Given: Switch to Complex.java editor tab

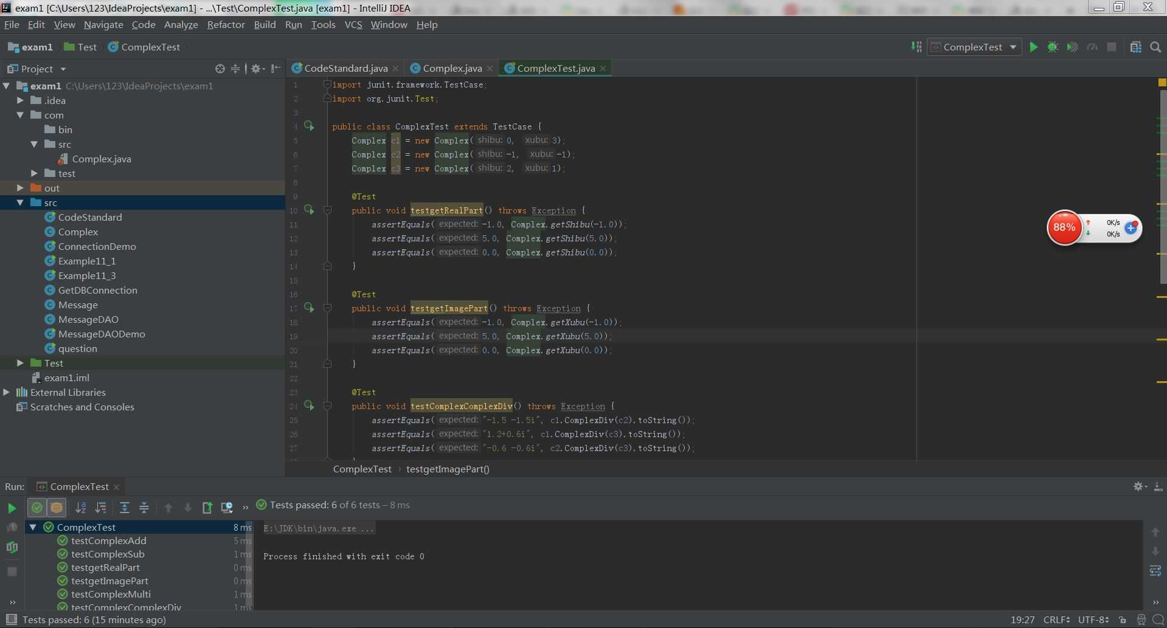Looking at the screenshot, I should coord(452,68).
